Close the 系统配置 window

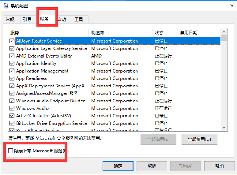(x=232, y=6)
